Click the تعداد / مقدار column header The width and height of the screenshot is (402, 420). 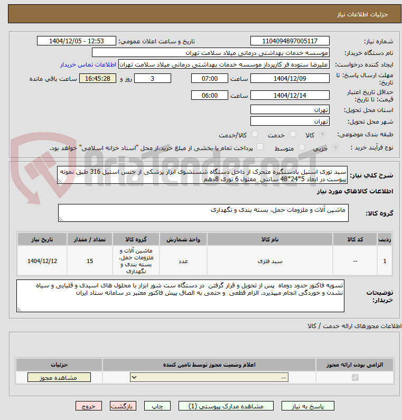tap(90, 239)
